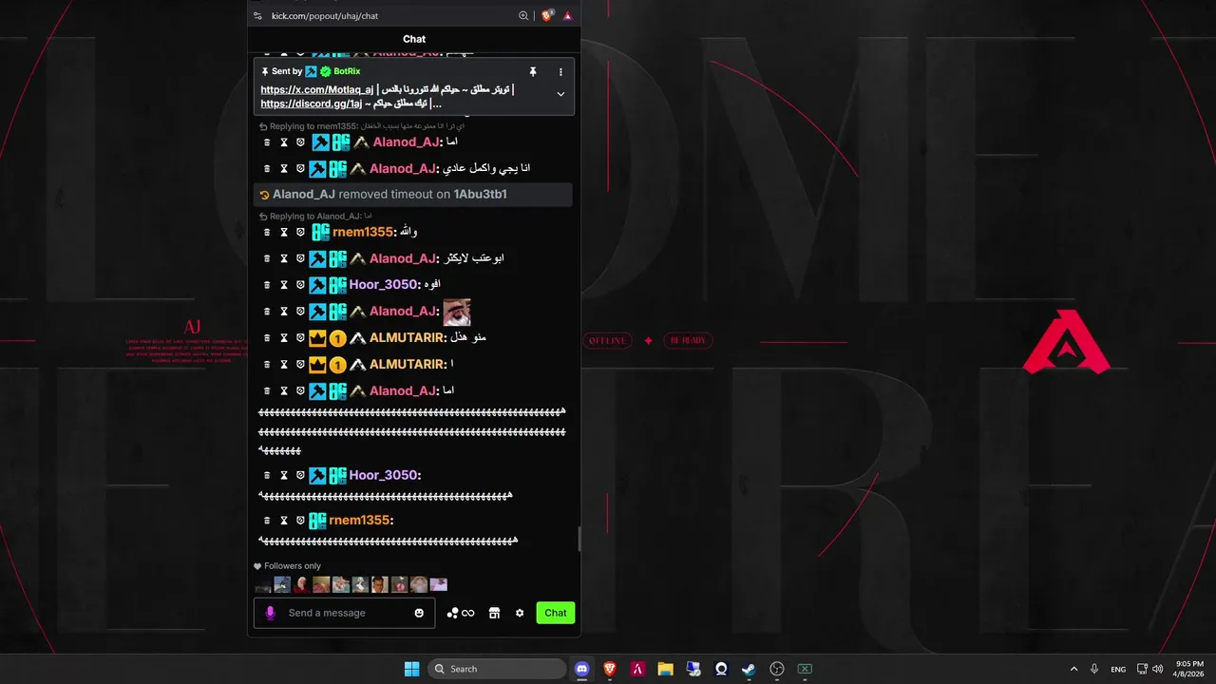This screenshot has height=684, width=1216.
Task: Timeout Alanod_AJ on 'انا يجي واكمل عادي' message
Action: [283, 168]
